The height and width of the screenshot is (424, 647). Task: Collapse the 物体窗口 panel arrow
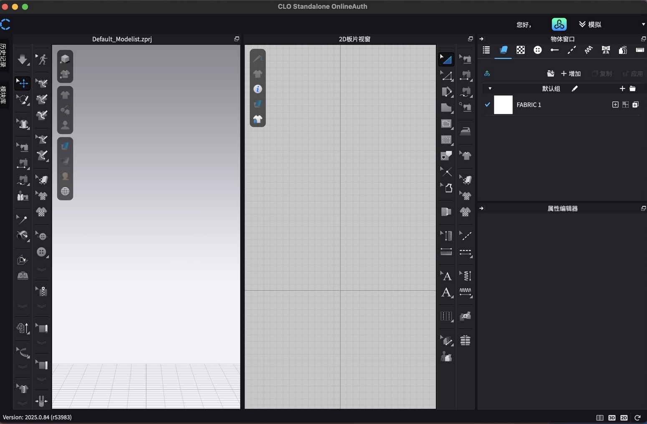tap(481, 39)
